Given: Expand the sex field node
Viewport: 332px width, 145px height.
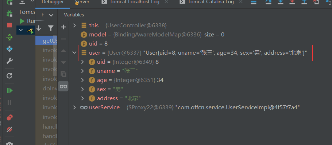Looking at the screenshot, I should [82, 89].
